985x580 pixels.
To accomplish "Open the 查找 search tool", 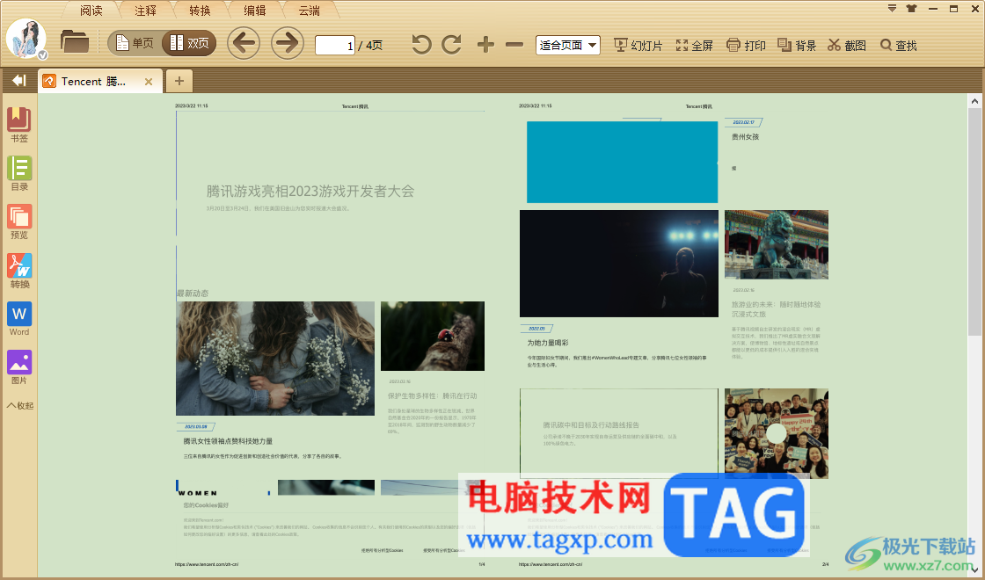I will 898,45.
